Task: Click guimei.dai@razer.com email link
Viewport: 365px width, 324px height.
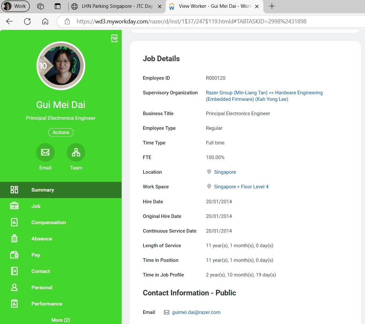Action: (196, 312)
